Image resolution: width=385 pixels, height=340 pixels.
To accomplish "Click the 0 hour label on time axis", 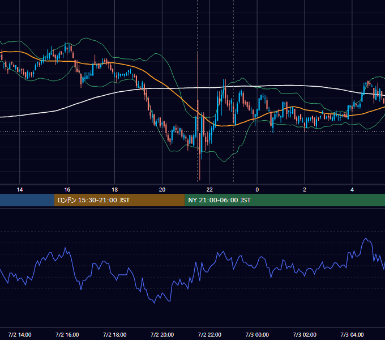I will pos(257,190).
